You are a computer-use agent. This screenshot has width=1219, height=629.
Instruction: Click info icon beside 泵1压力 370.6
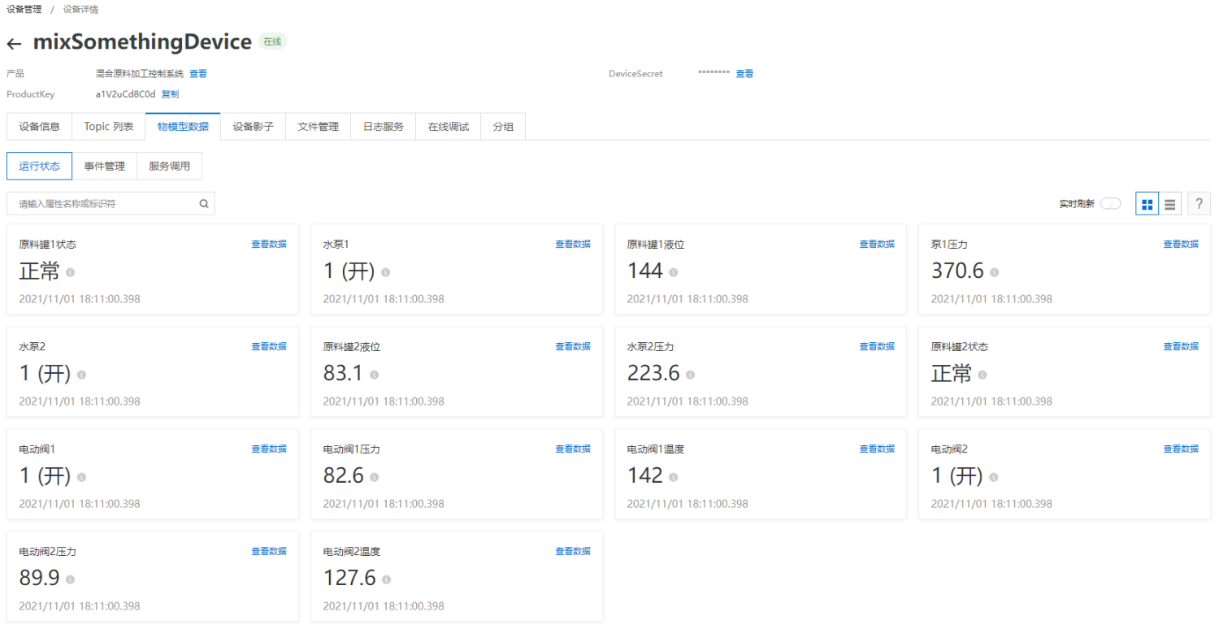pyautogui.click(x=994, y=273)
